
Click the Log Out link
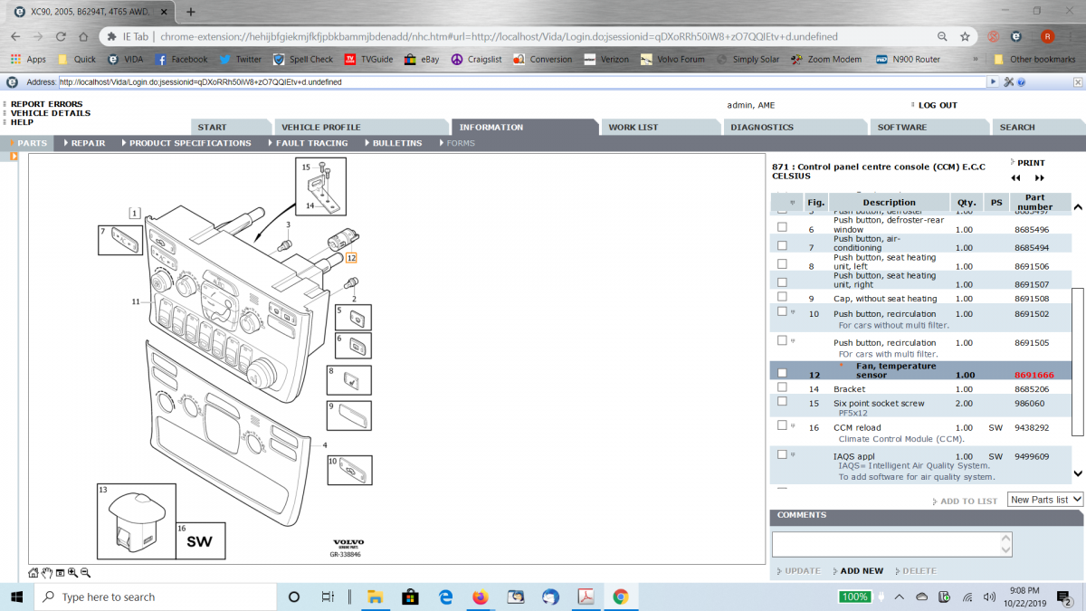(x=937, y=105)
